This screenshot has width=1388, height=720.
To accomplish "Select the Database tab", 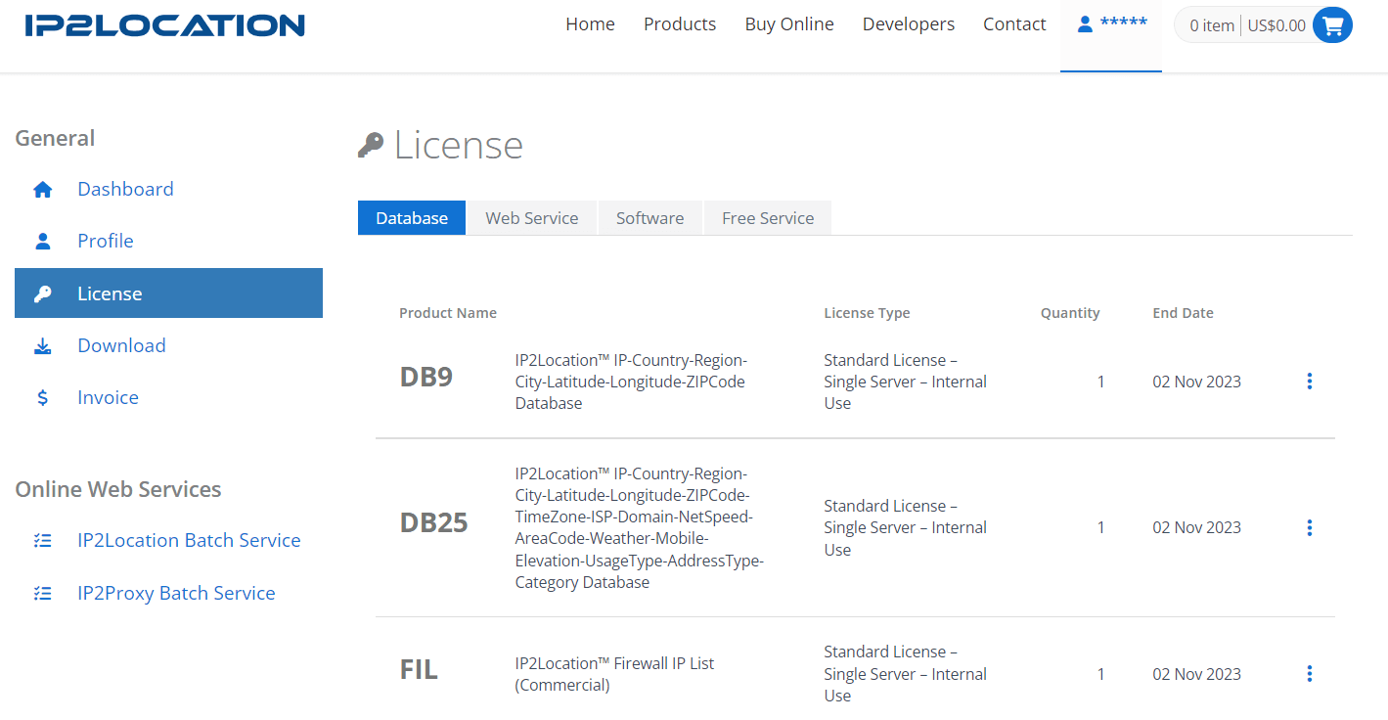I will tap(412, 218).
